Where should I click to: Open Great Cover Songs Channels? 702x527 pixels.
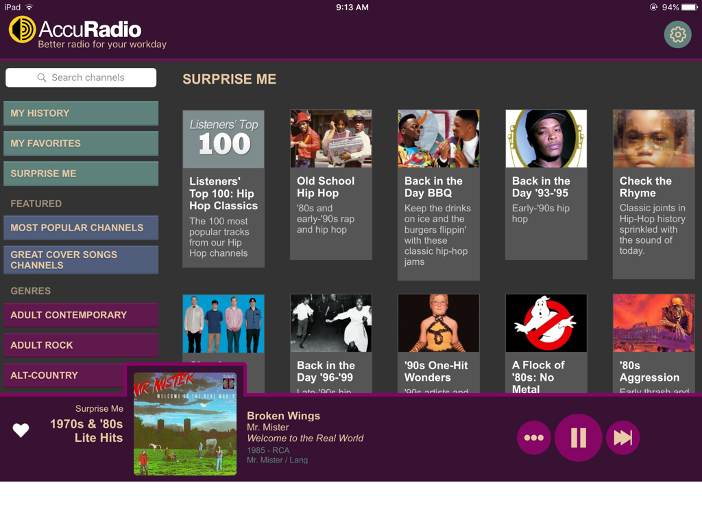click(81, 260)
